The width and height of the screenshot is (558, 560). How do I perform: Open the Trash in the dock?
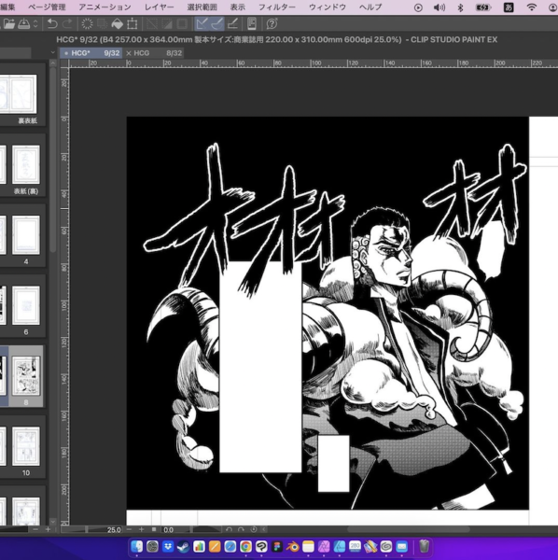[424, 546]
